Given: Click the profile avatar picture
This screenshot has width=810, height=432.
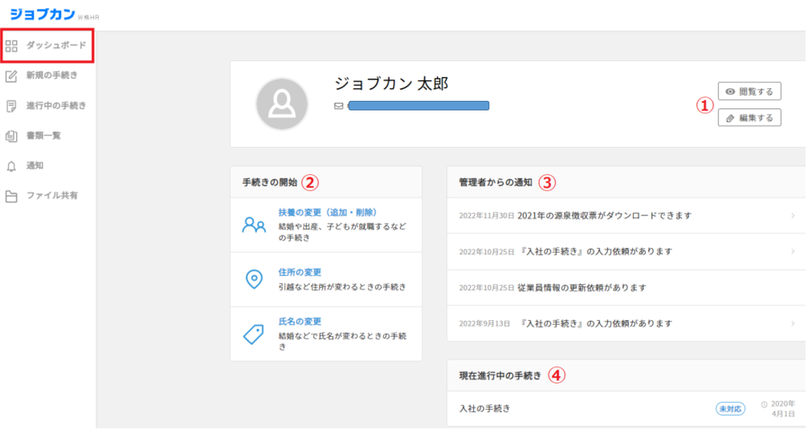Looking at the screenshot, I should [x=281, y=105].
